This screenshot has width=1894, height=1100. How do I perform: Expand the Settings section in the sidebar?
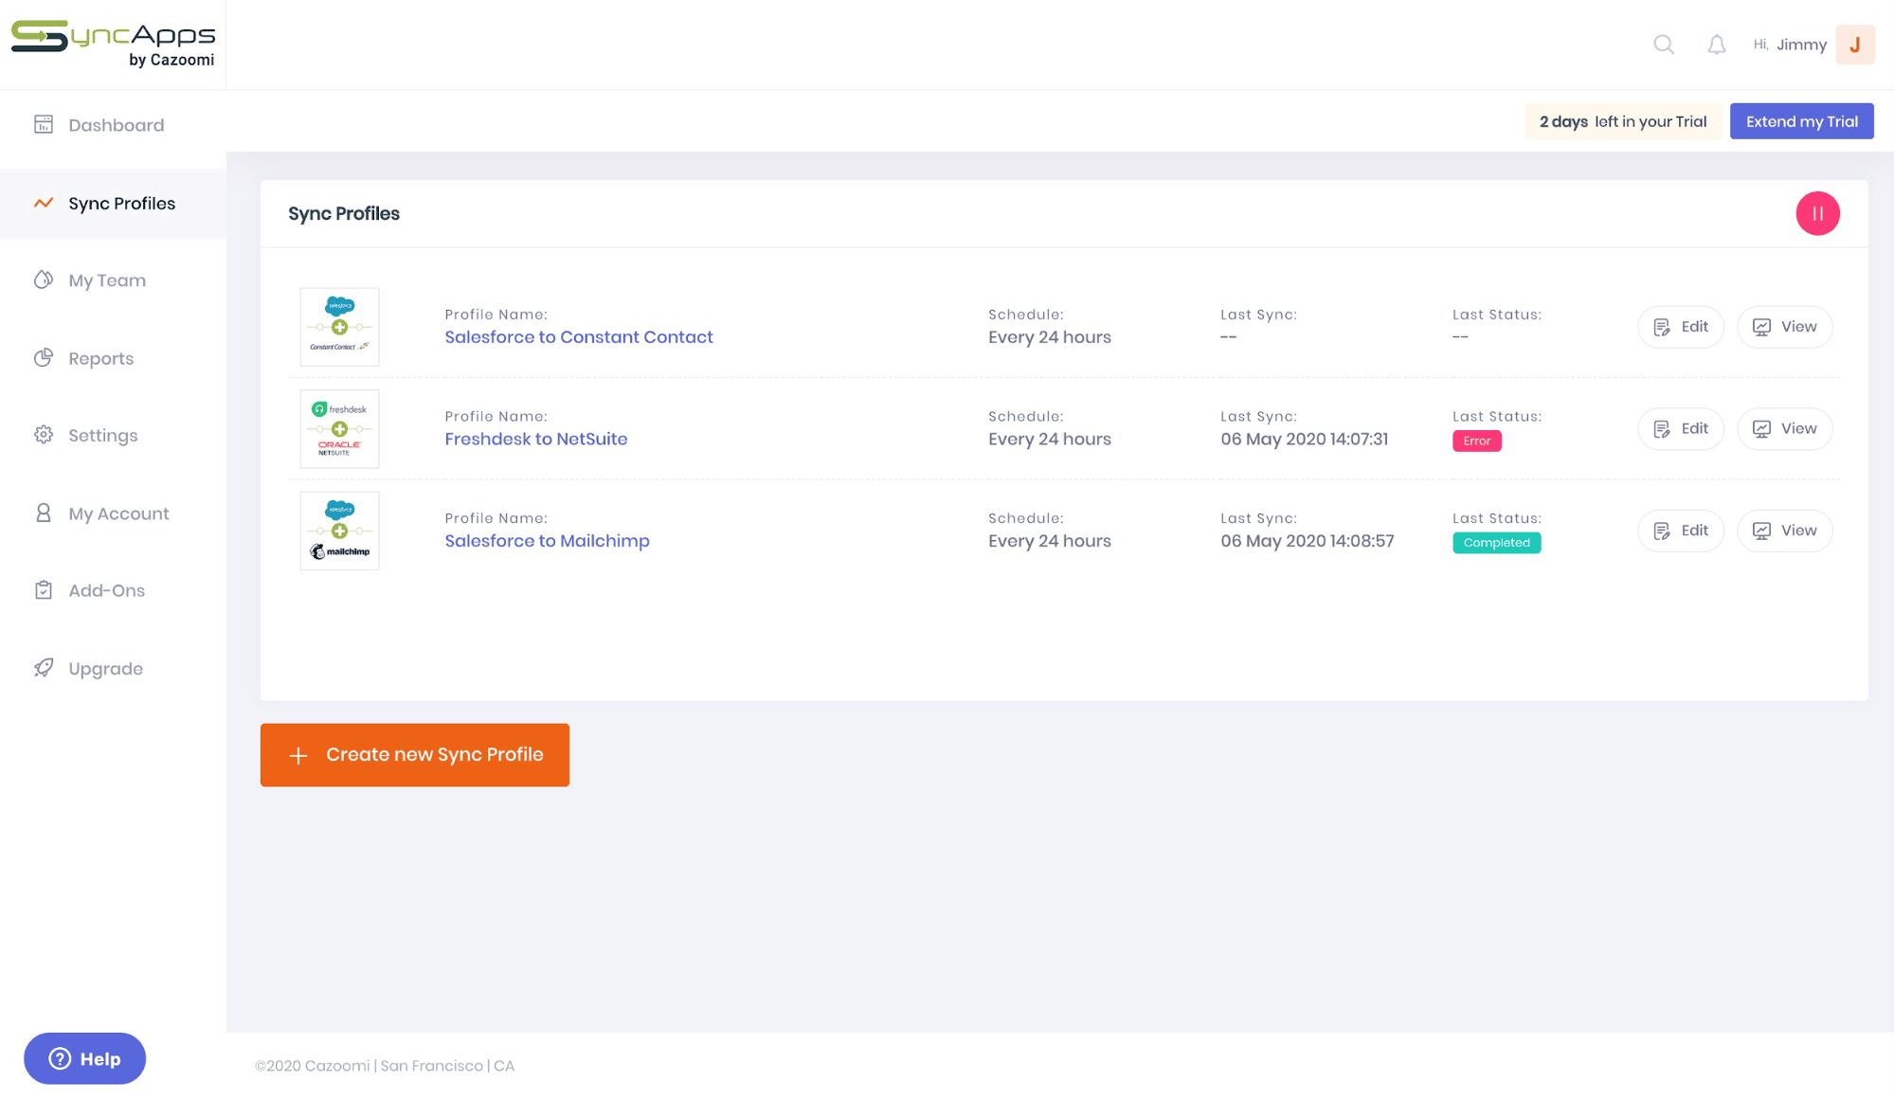click(102, 435)
